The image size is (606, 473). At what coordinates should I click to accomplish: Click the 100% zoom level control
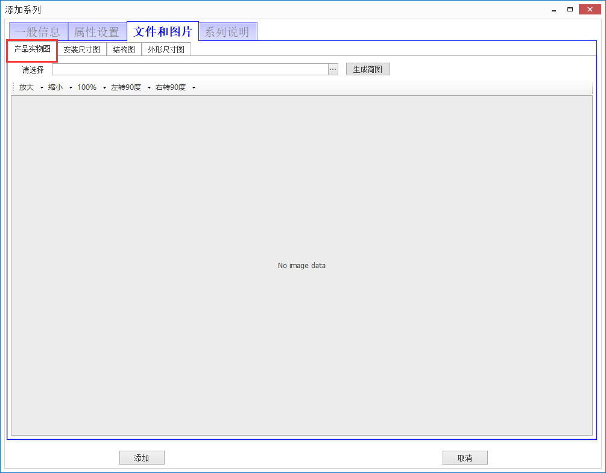(87, 87)
